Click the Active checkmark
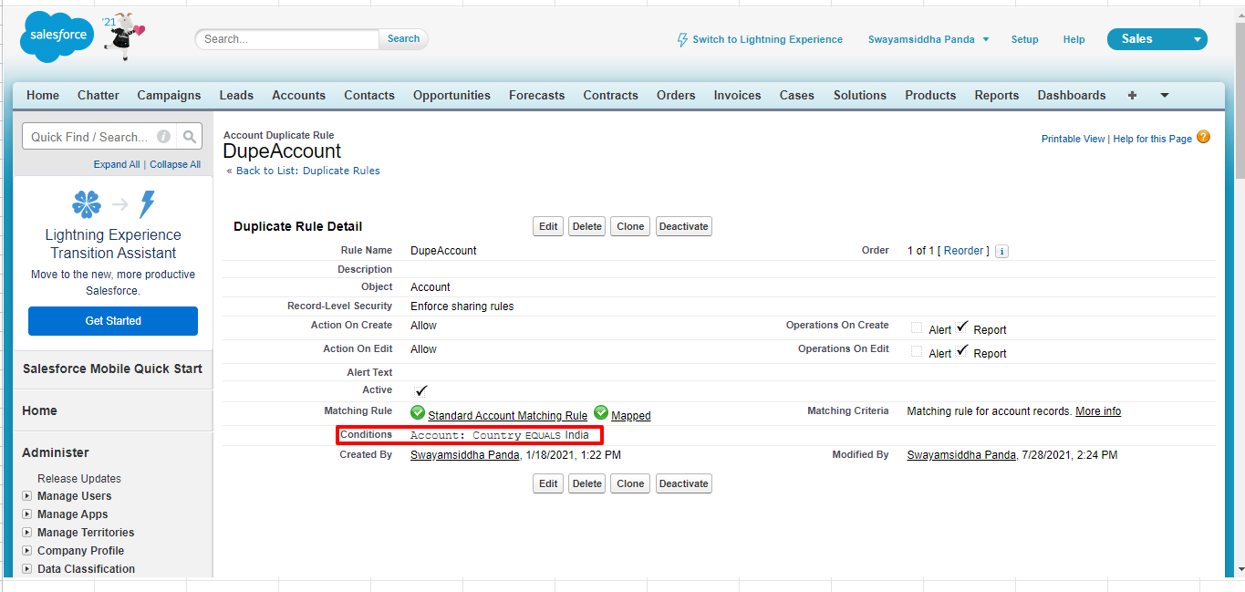The width and height of the screenshot is (1245, 592). (421, 390)
